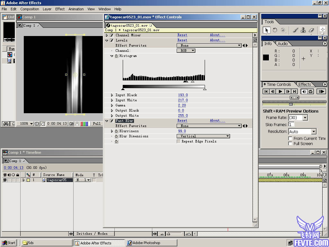Image resolution: width=329 pixels, height=247 pixels.
Task: Toggle the audio speaker button in Time Controls
Action: pyautogui.click(x=304, y=91)
